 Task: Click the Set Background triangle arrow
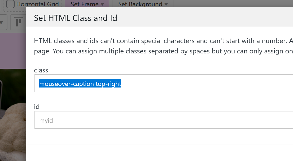[x=166, y=4]
